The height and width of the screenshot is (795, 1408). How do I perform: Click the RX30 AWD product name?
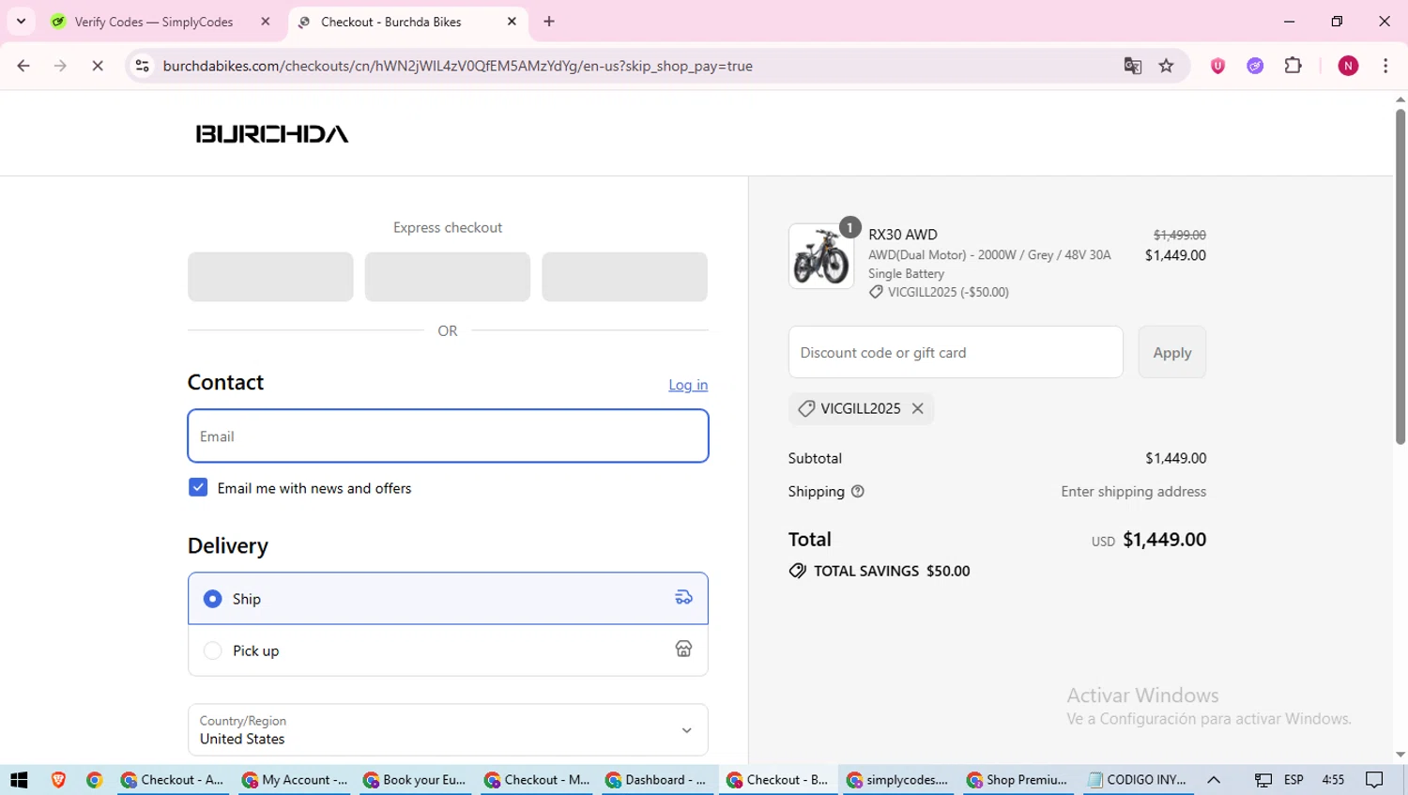tap(903, 235)
